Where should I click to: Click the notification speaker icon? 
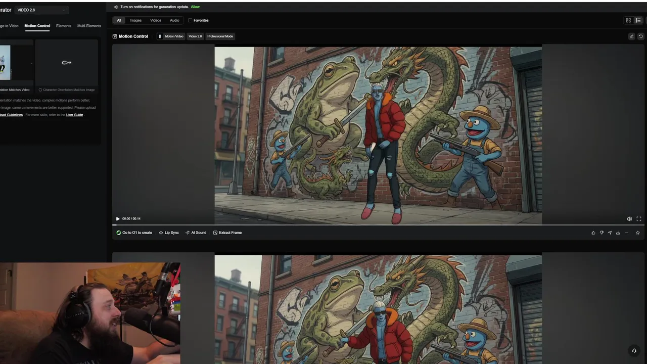pyautogui.click(x=116, y=7)
